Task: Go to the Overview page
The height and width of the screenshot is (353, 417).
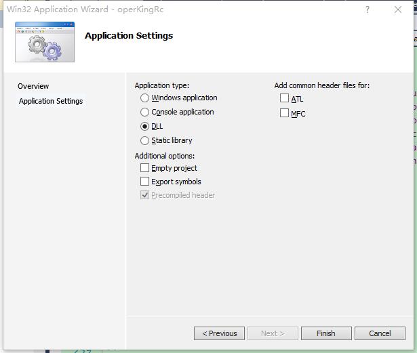Action: [x=33, y=86]
